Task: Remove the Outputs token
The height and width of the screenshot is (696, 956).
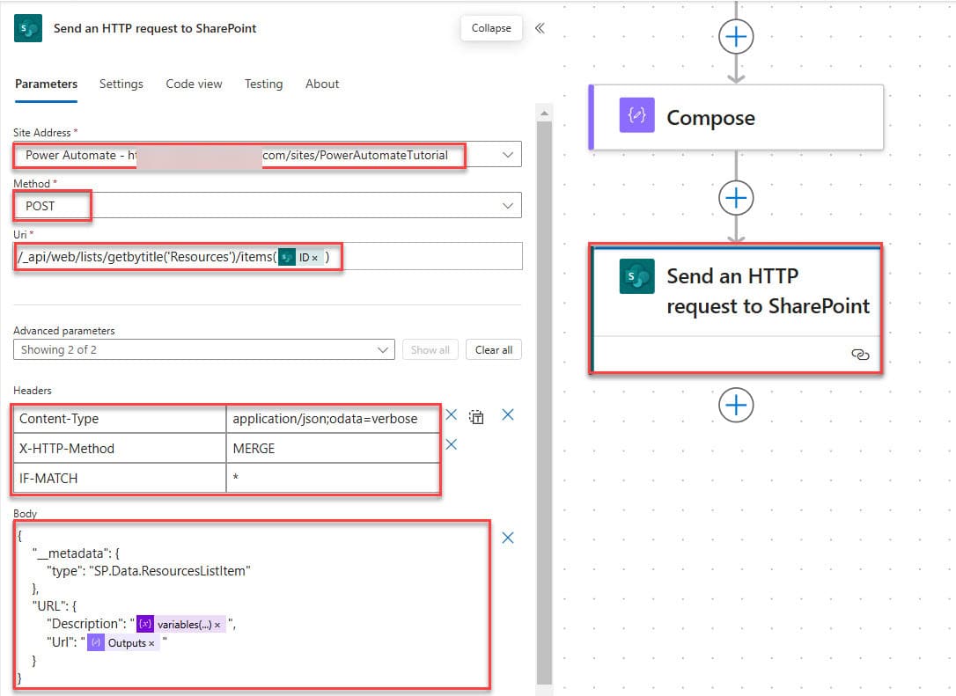Action: coord(151,643)
